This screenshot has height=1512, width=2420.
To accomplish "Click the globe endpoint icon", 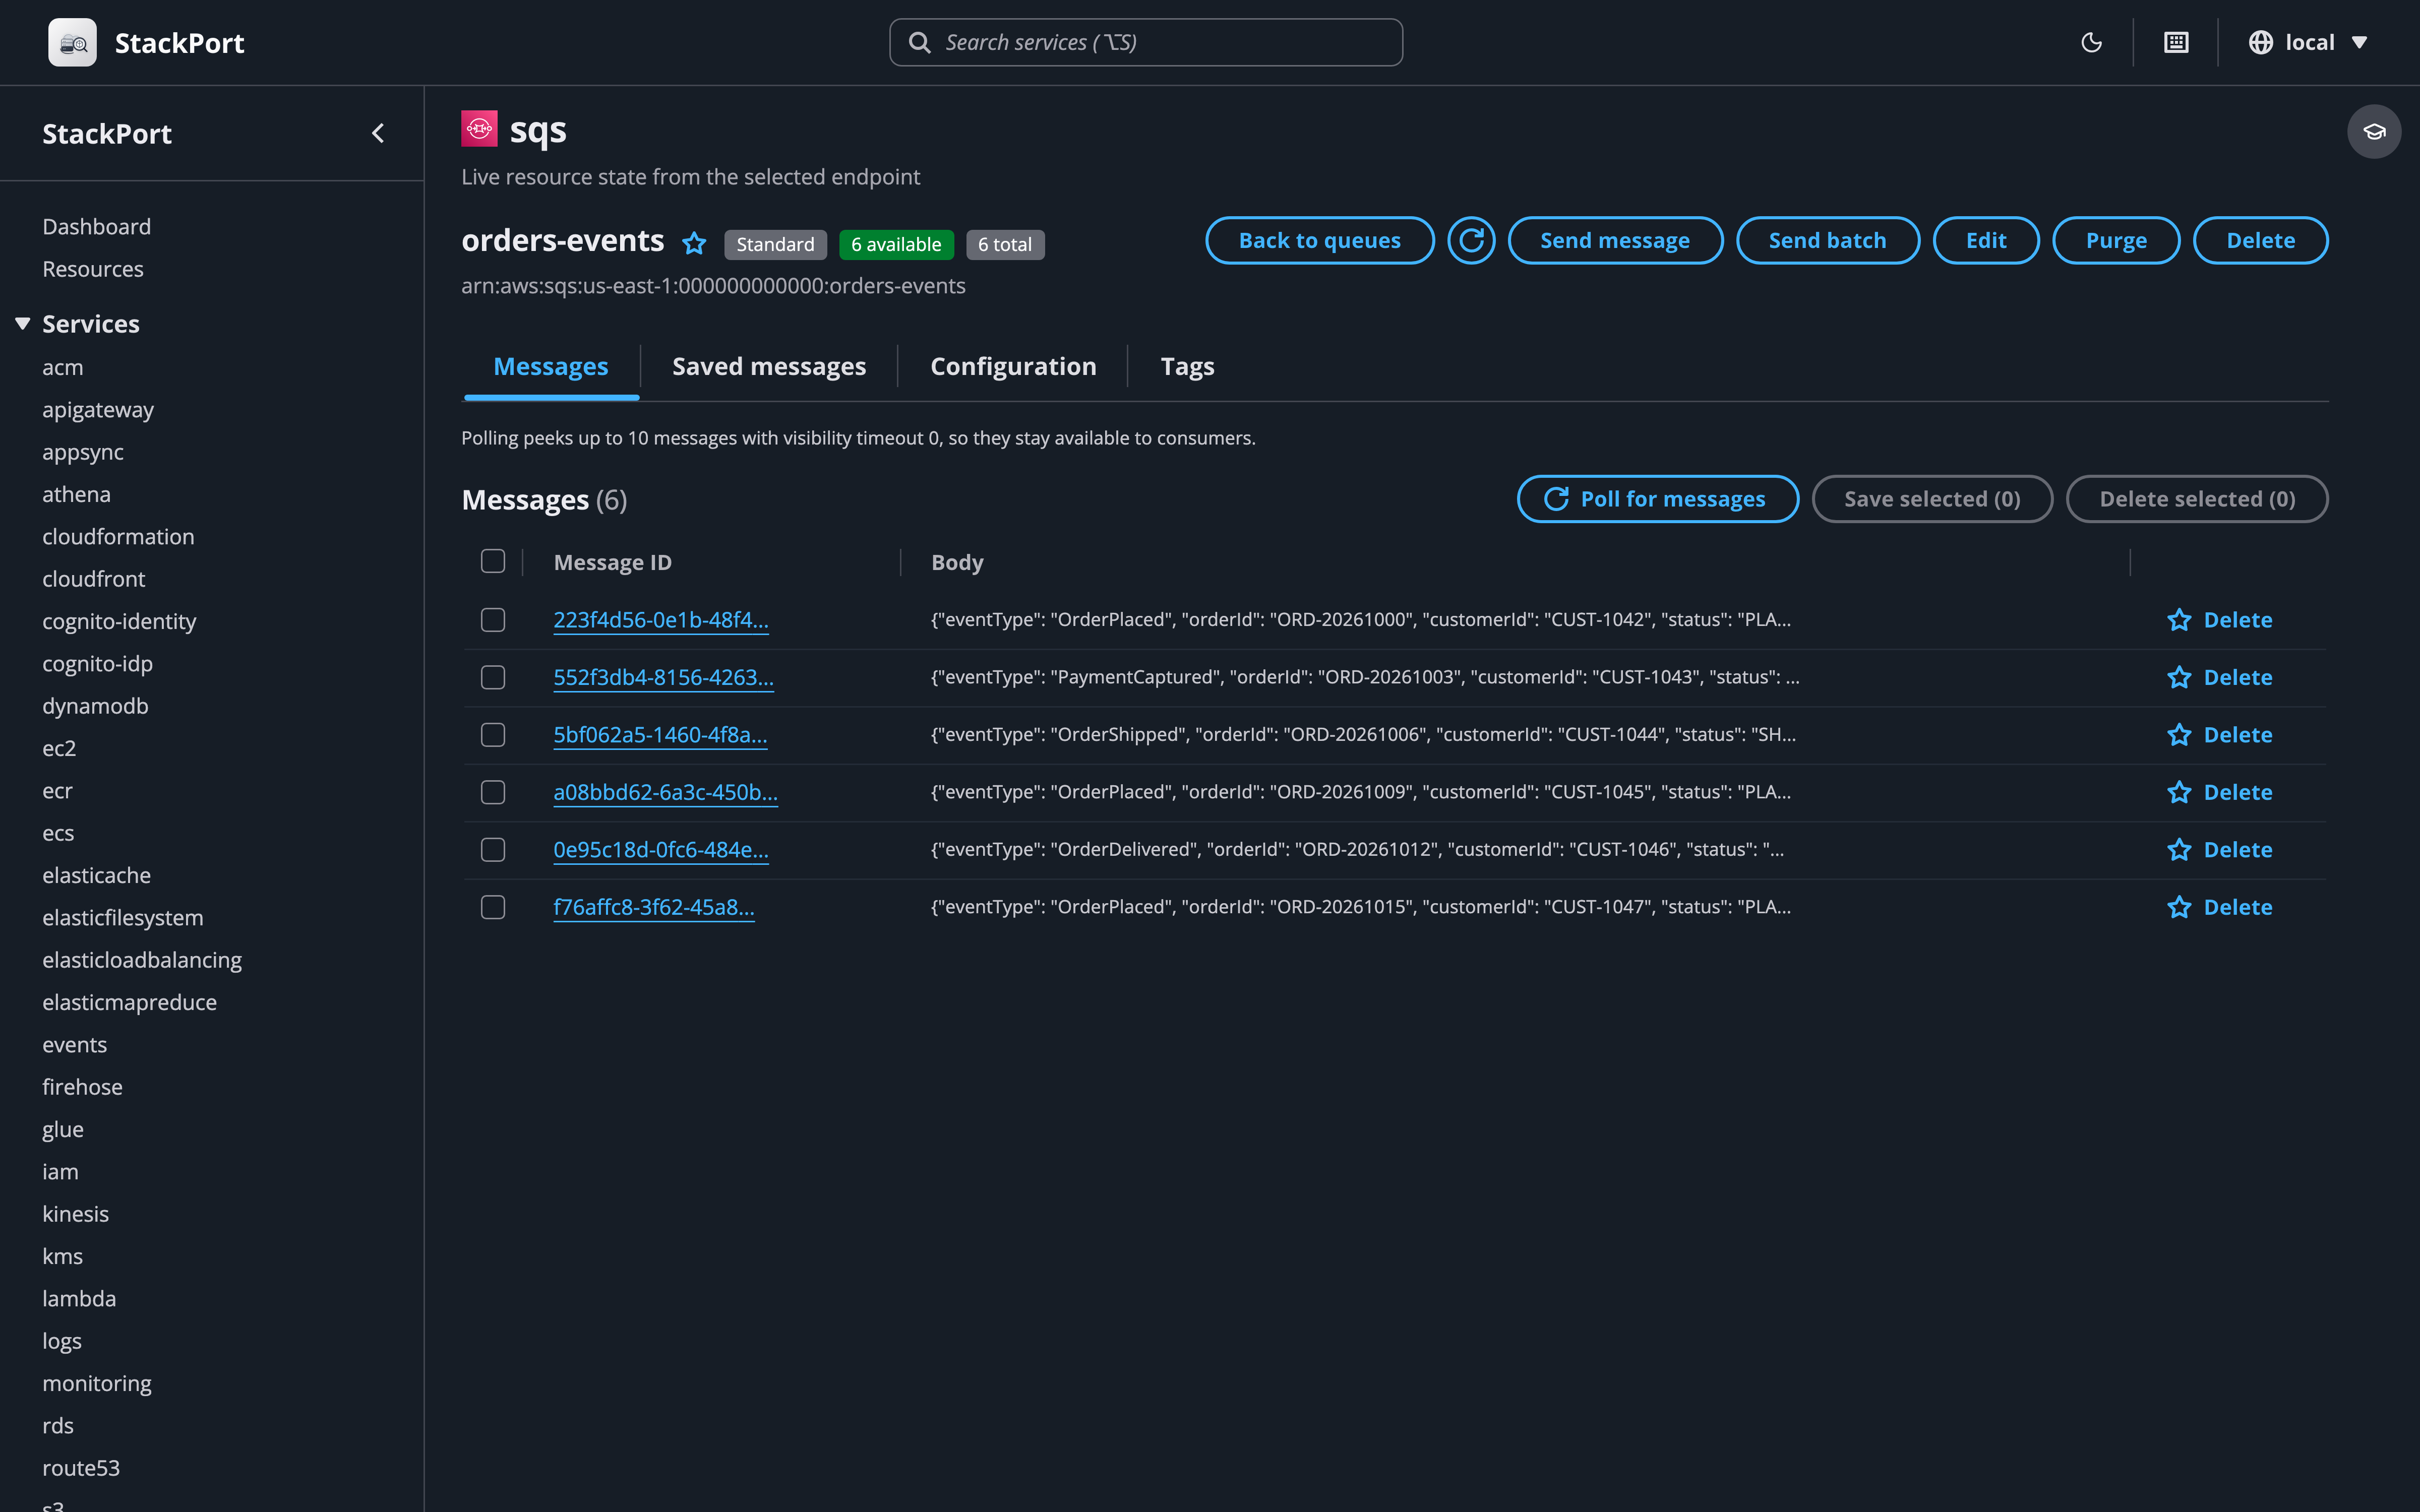I will click(2260, 42).
